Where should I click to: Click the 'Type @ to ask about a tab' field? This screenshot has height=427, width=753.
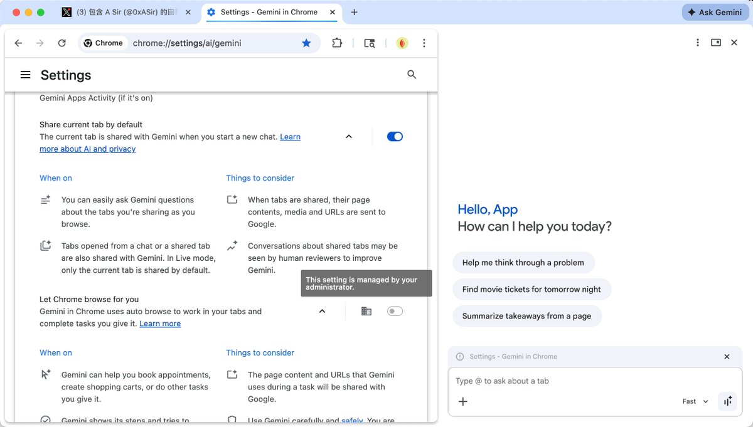(594, 381)
